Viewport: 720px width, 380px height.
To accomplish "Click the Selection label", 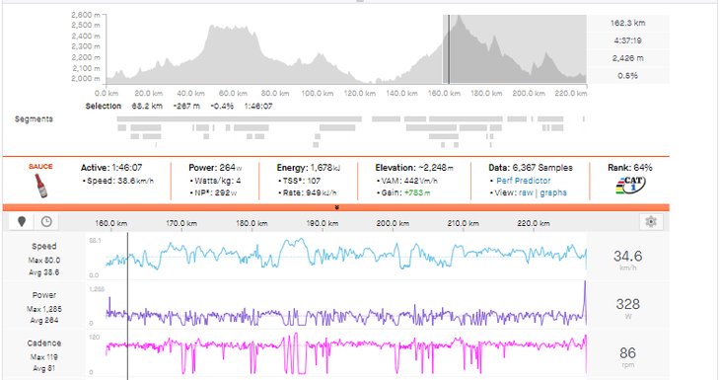I will pos(104,107).
